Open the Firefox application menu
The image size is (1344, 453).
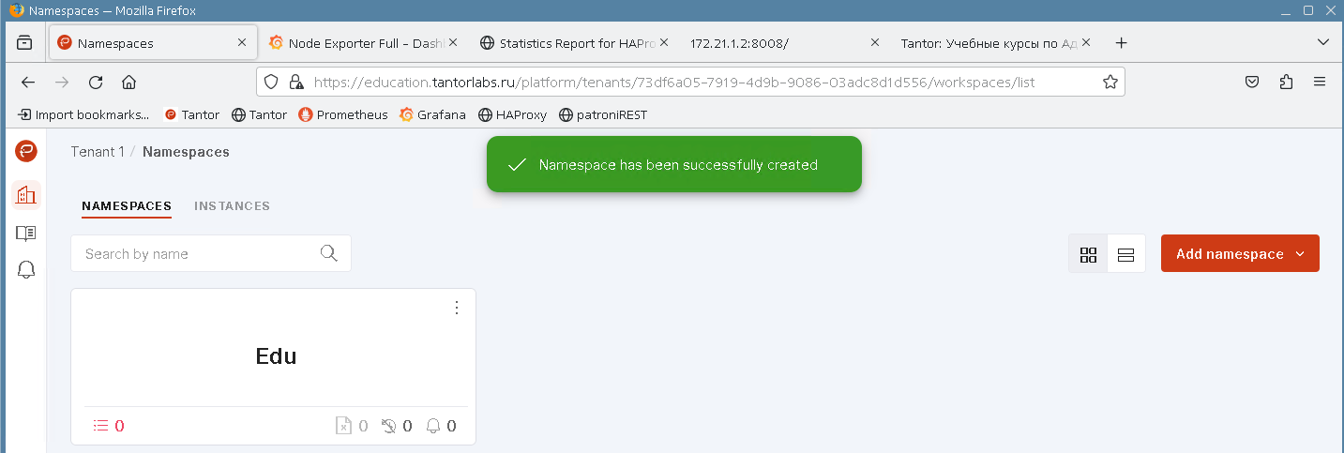point(1320,82)
